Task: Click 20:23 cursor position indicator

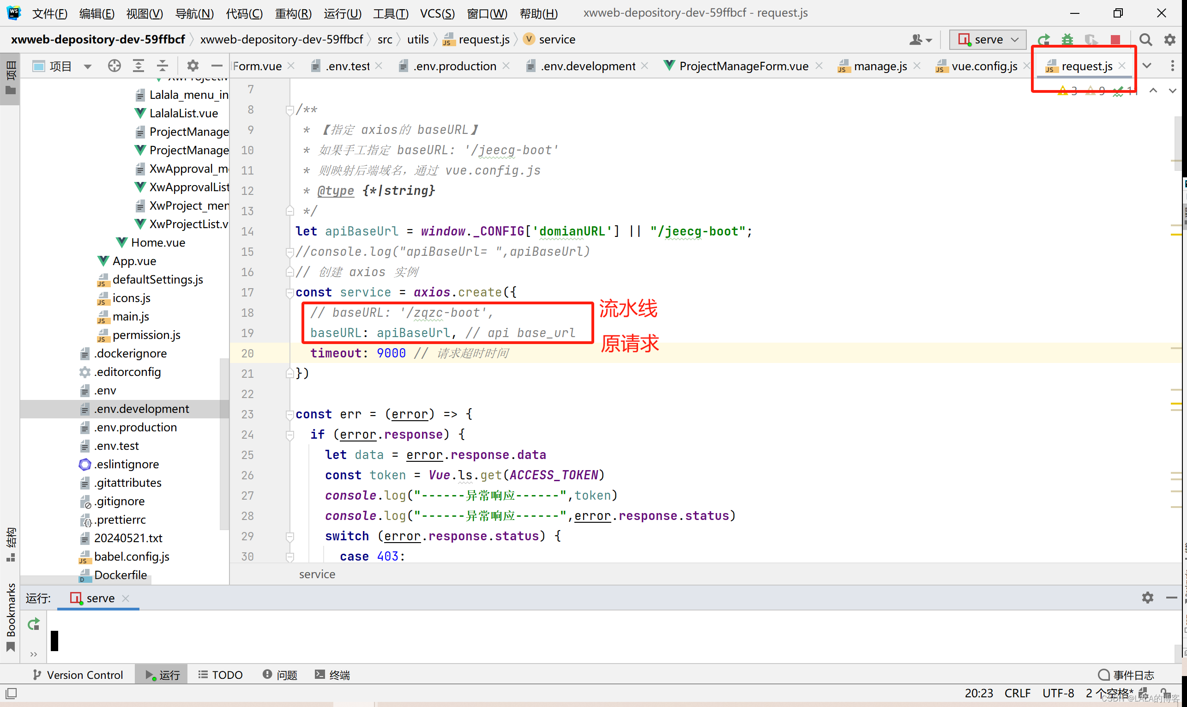Action: pos(978,693)
